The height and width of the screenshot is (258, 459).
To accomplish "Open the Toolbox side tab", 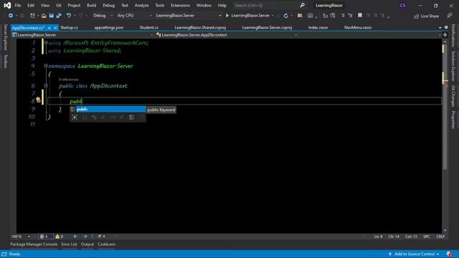I will tap(5, 61).
